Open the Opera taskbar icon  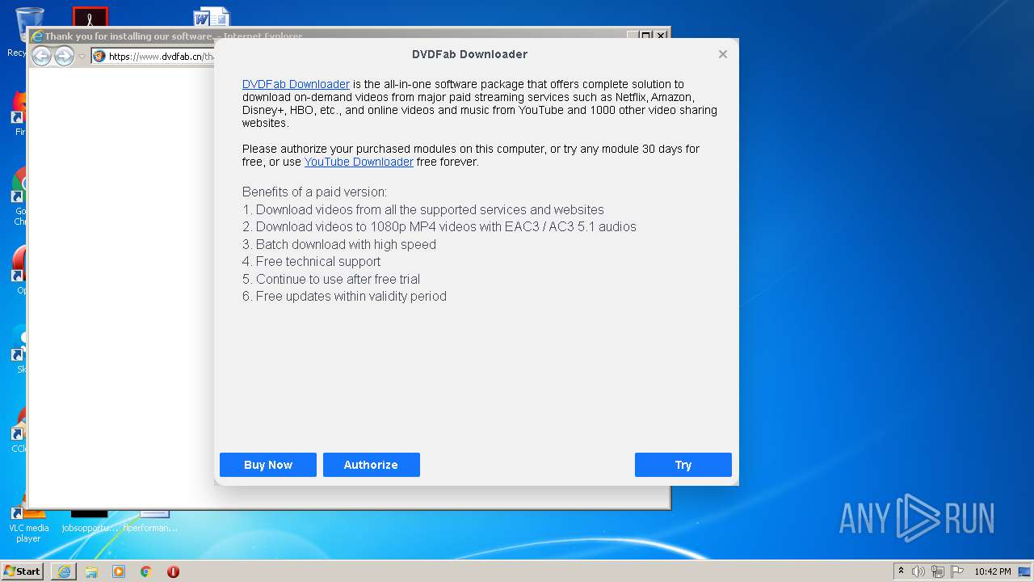coord(173,571)
